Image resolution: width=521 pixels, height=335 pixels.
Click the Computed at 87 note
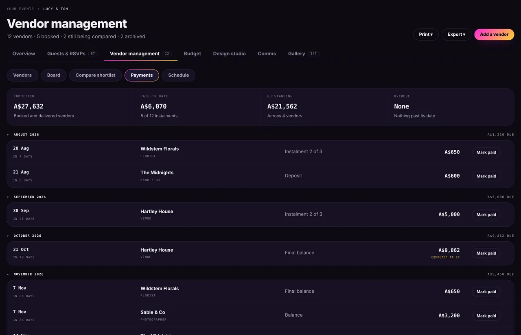[445, 257]
